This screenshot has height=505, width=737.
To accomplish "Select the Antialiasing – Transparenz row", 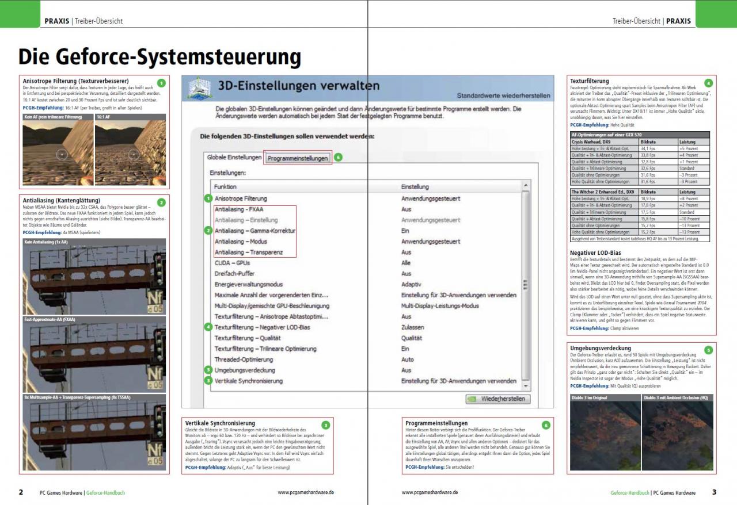I will 365,253.
